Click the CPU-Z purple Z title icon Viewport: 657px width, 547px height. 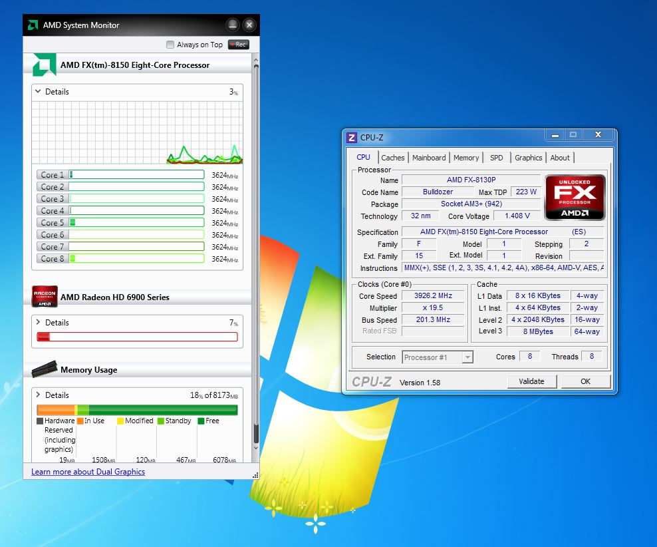(352, 138)
